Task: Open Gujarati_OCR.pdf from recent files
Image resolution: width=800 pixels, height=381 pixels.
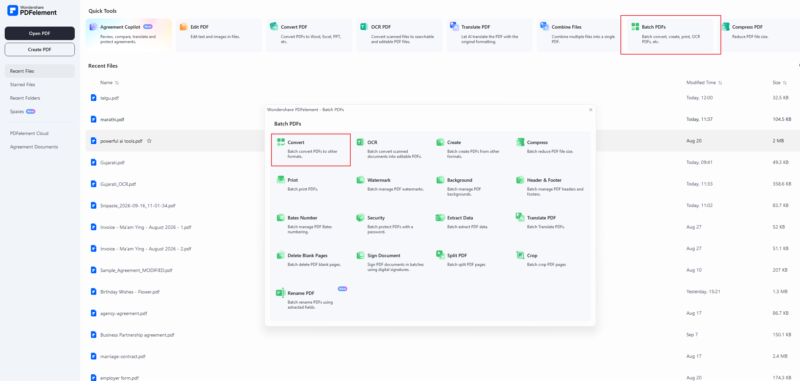Action: (118, 184)
